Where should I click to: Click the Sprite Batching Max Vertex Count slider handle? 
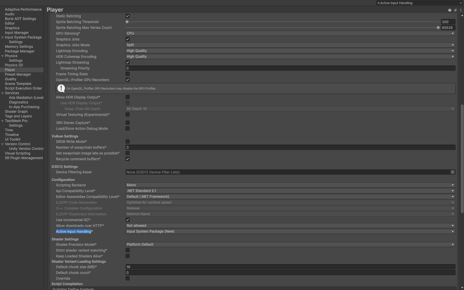click(x=438, y=28)
